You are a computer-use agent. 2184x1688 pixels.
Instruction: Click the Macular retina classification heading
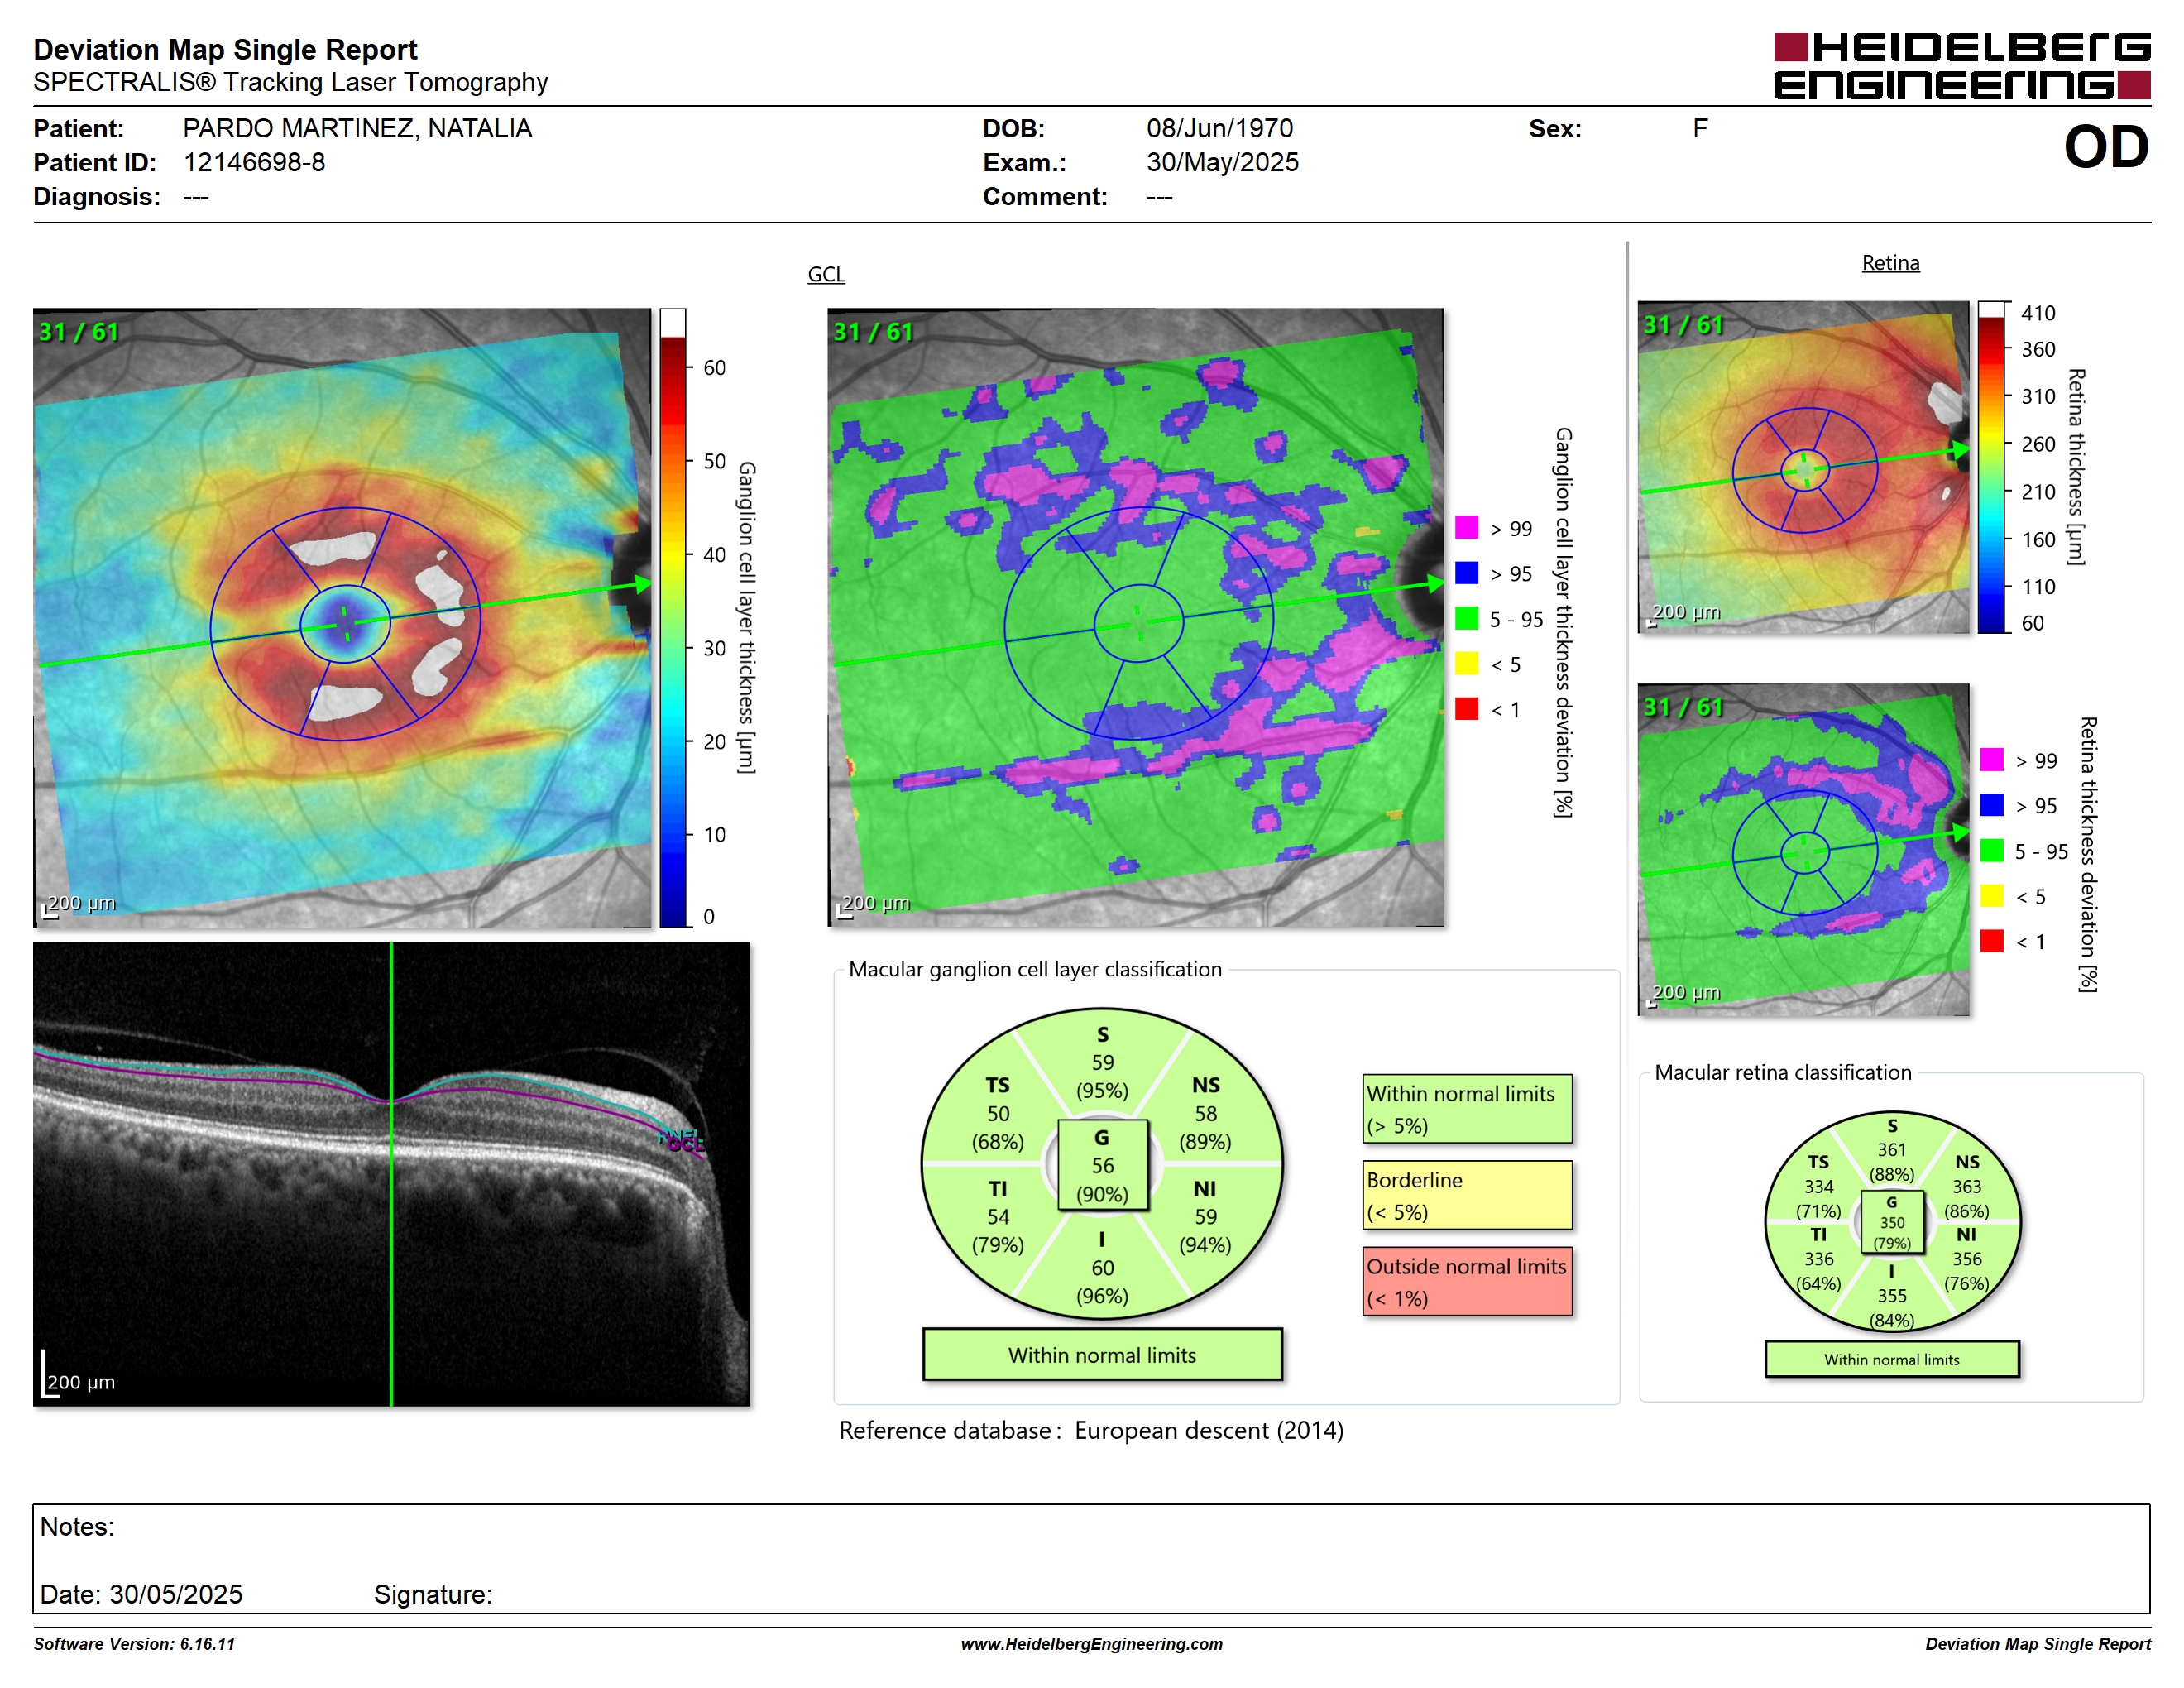coord(1783,1072)
